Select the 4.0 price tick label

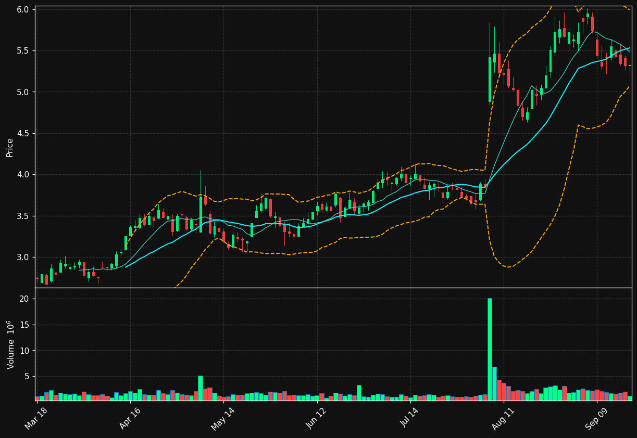pos(23,175)
